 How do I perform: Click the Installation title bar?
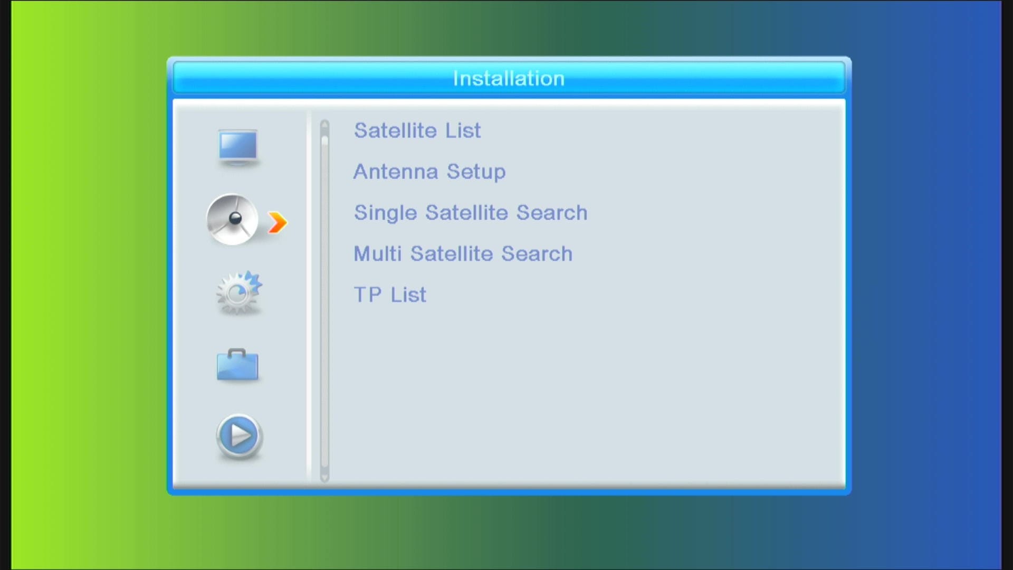pos(509,78)
